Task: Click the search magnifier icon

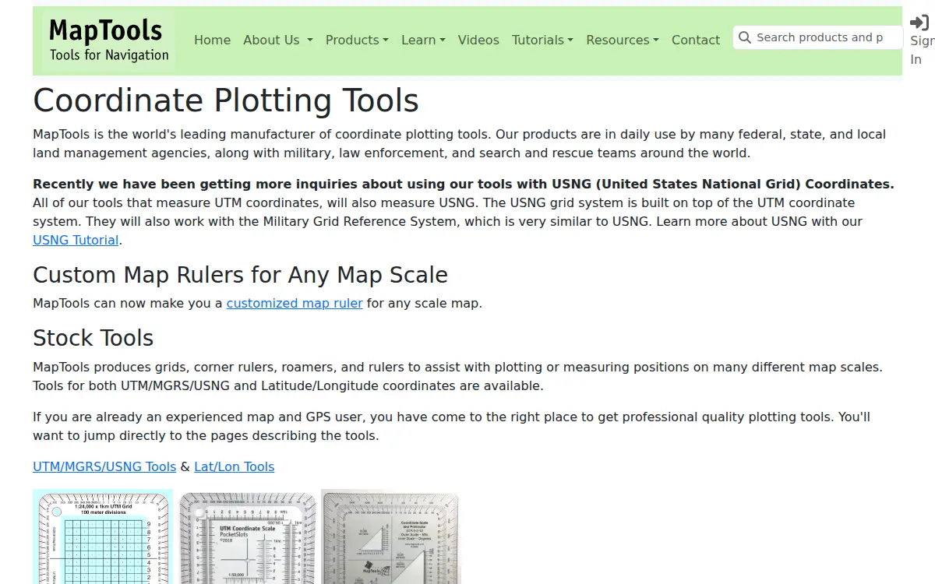Action: (745, 37)
